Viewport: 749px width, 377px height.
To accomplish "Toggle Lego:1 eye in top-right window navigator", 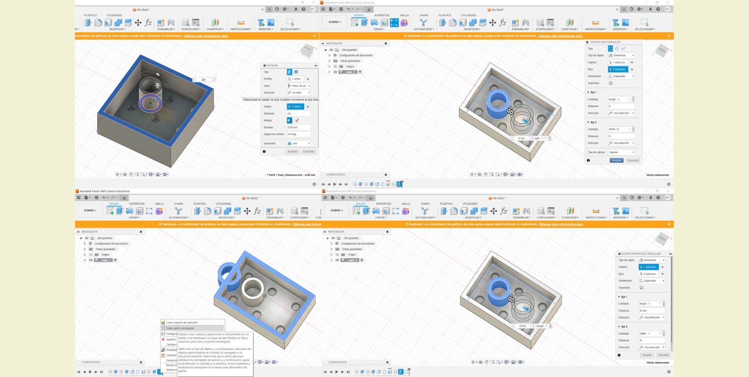I will [x=335, y=72].
